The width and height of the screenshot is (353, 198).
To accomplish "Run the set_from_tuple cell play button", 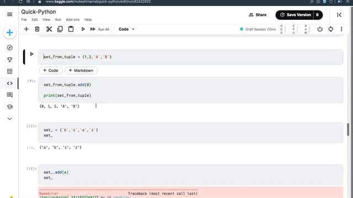I will click(31, 54).
